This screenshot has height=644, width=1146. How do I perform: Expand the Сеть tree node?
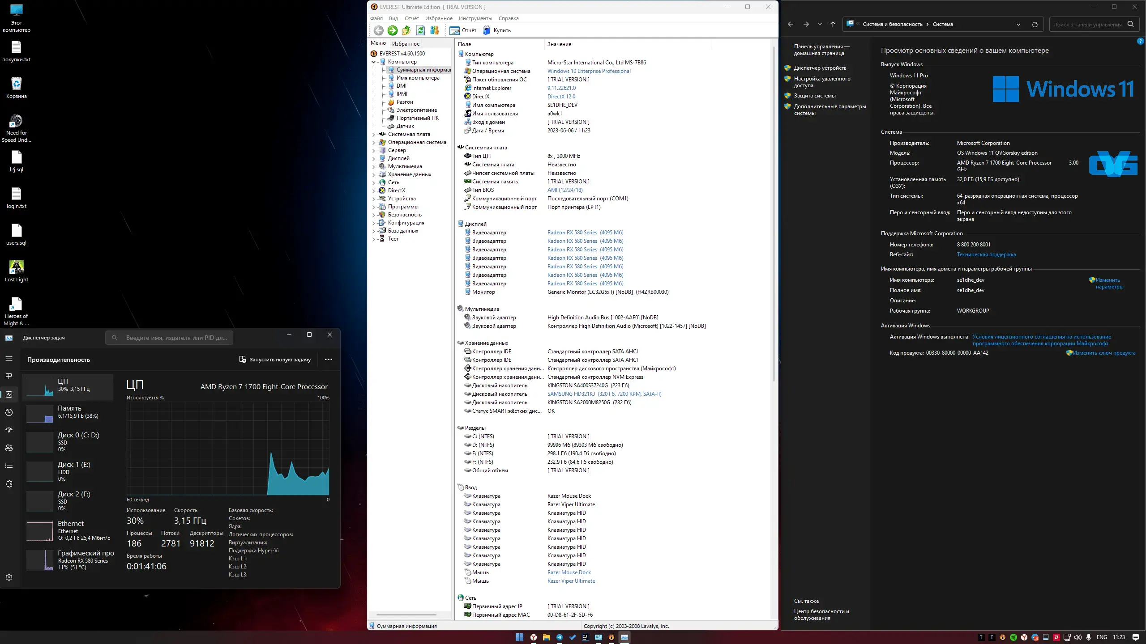[x=374, y=182]
